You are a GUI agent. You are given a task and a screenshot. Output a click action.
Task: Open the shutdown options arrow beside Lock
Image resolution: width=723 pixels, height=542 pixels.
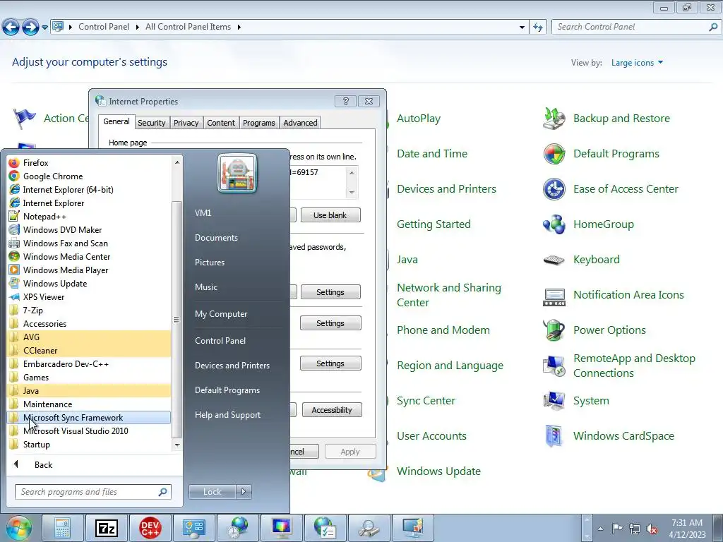pyautogui.click(x=244, y=492)
